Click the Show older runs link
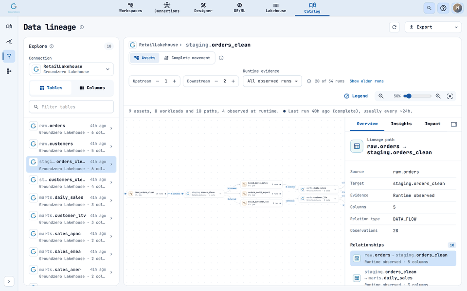Screen dimensions: 467x291 coord(366,81)
